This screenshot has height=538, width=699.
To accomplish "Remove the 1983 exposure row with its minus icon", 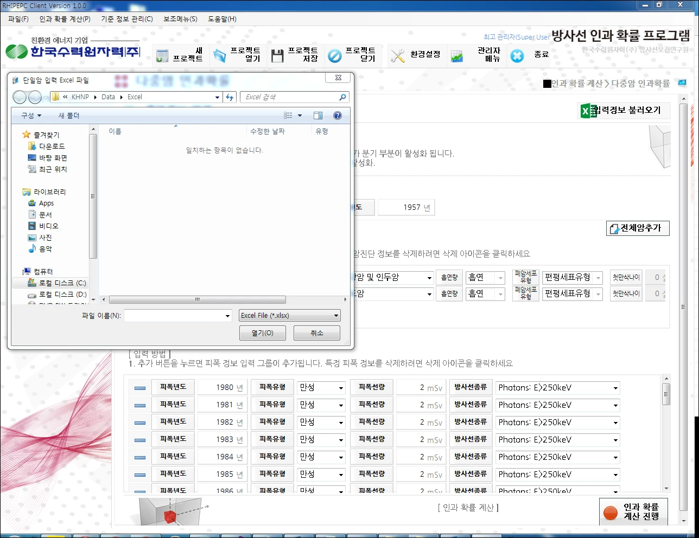I will [139, 440].
